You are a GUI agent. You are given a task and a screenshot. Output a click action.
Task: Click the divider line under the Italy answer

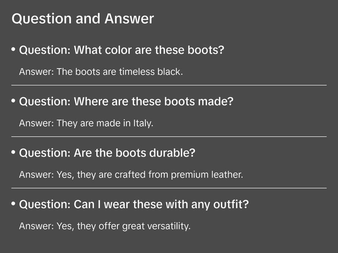pos(169,137)
